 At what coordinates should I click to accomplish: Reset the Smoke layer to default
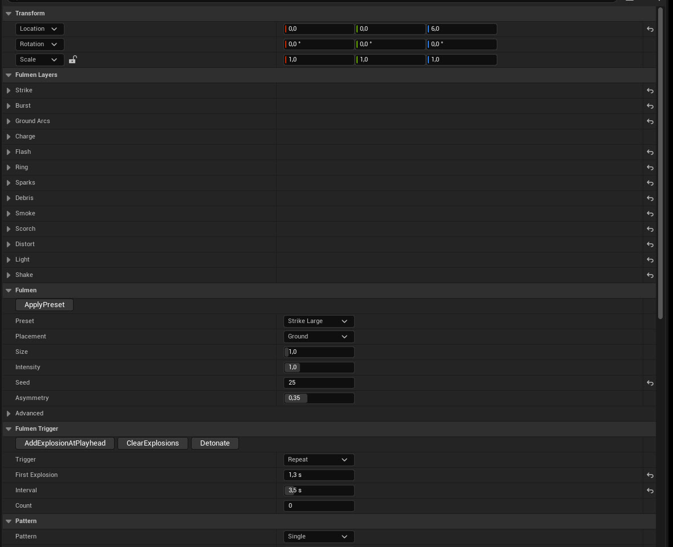coord(650,214)
